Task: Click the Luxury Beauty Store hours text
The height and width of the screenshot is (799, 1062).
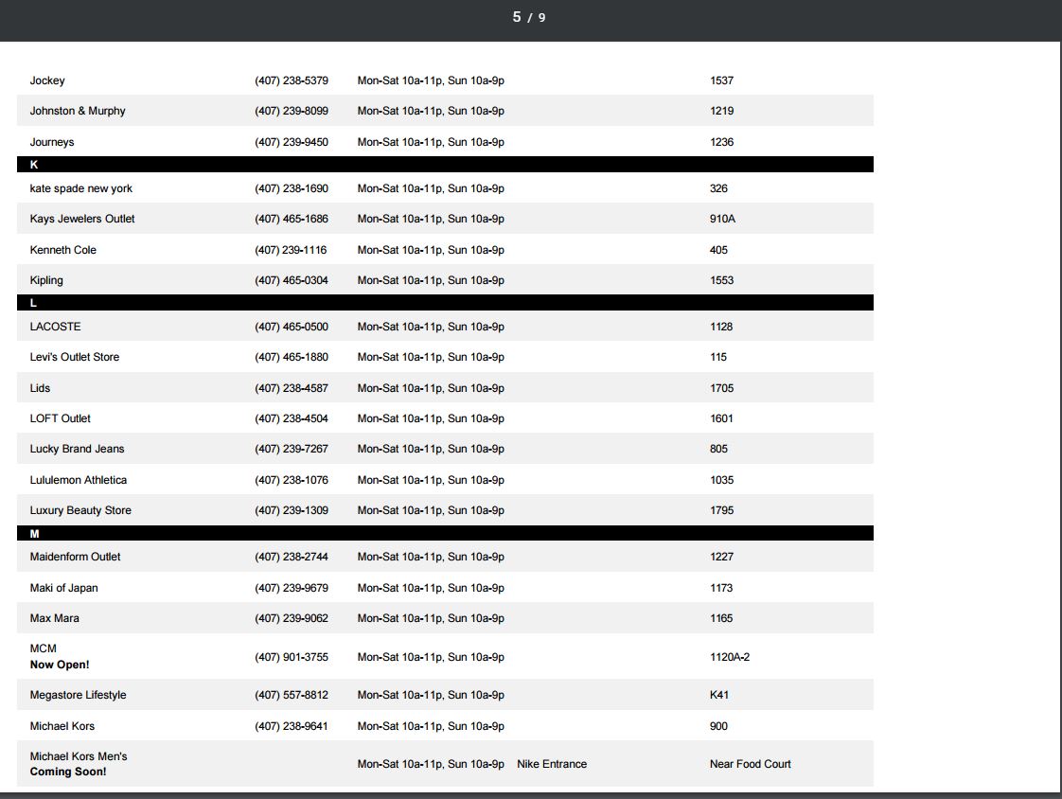Action: (431, 510)
